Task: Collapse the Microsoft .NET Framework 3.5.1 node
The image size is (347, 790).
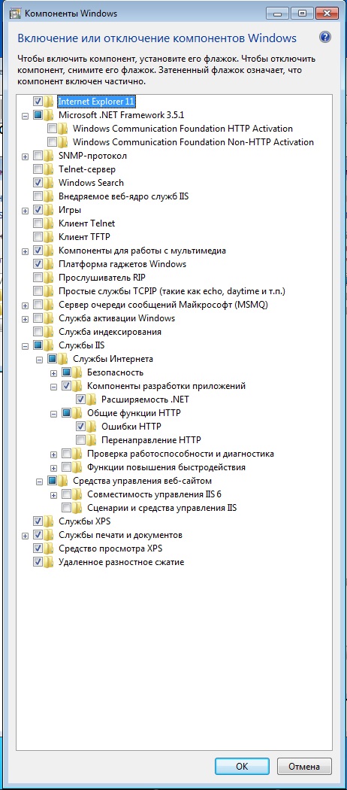Action: (25, 115)
